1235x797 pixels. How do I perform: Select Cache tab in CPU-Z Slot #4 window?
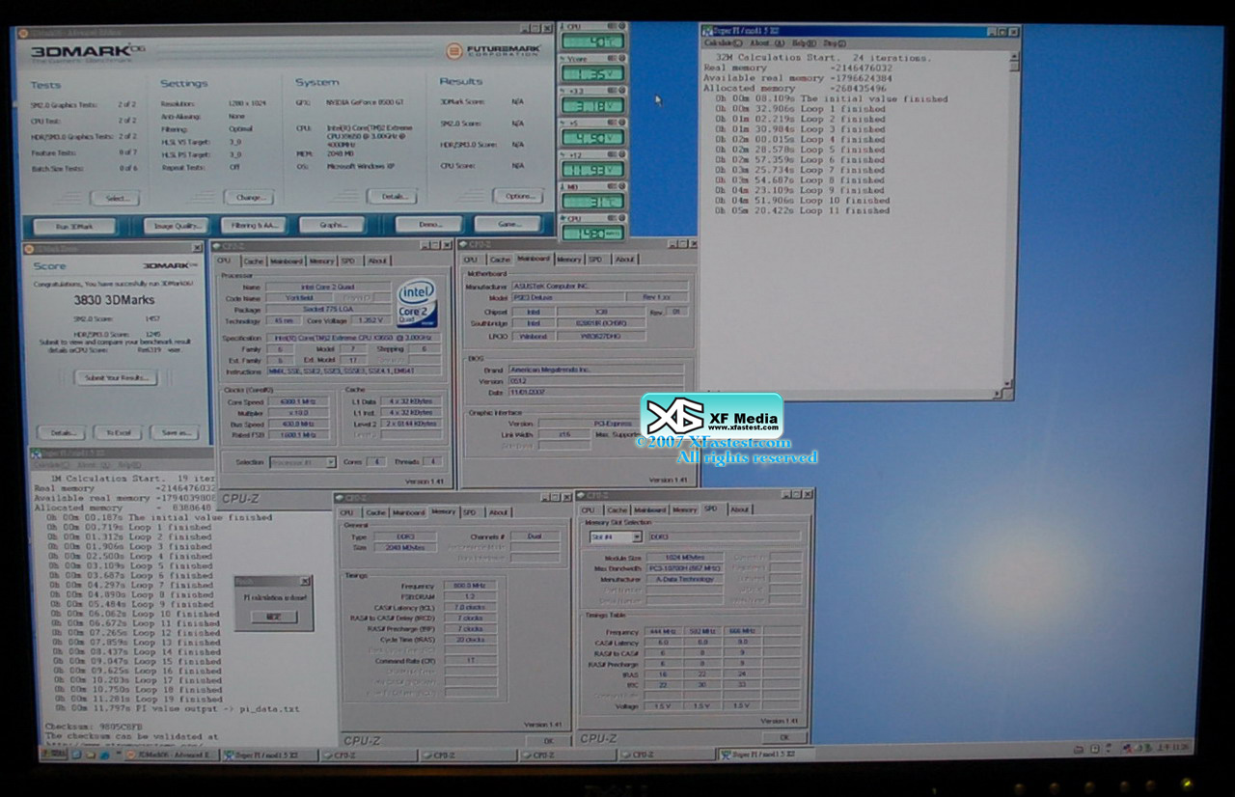(x=617, y=509)
